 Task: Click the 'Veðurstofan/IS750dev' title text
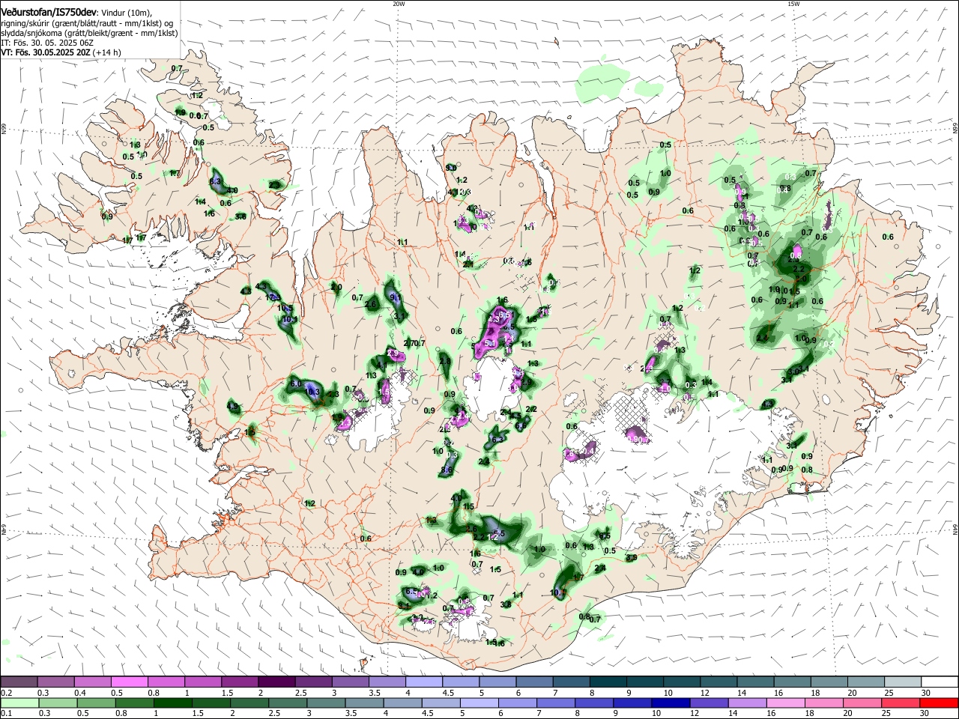(49, 12)
